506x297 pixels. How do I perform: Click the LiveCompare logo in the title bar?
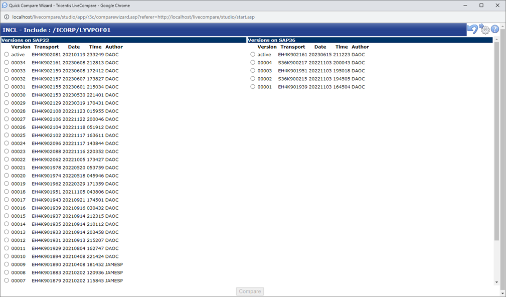[5, 6]
